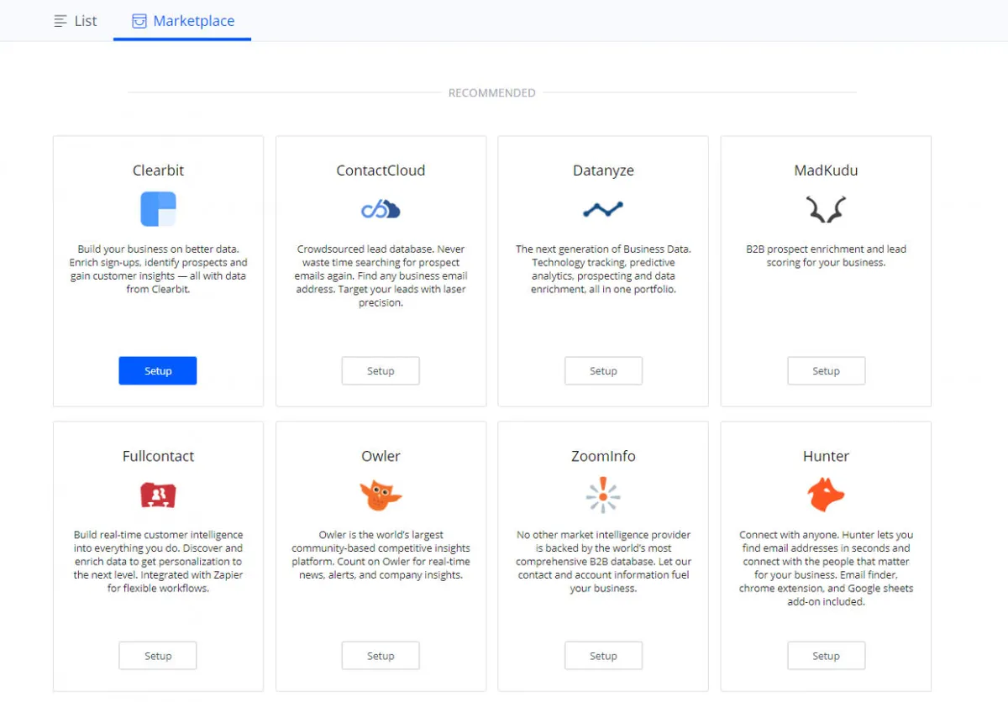
Task: Click the Clearbit logo icon
Action: pyautogui.click(x=158, y=209)
